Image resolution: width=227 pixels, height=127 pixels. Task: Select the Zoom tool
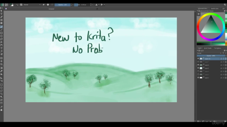coord(1,107)
